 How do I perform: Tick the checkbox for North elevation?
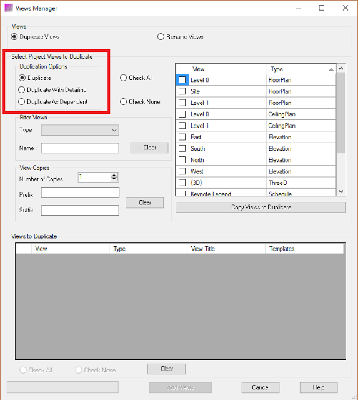pyautogui.click(x=182, y=160)
